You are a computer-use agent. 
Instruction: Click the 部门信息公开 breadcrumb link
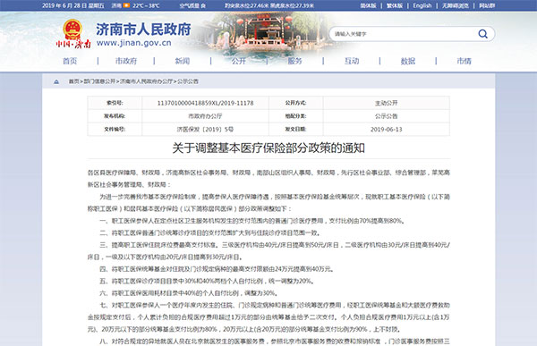click(99, 81)
